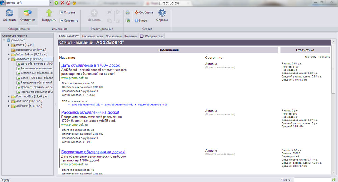Click the Excel export icon
Viewport: 338px width, 182px height.
pyautogui.click(x=128, y=21)
